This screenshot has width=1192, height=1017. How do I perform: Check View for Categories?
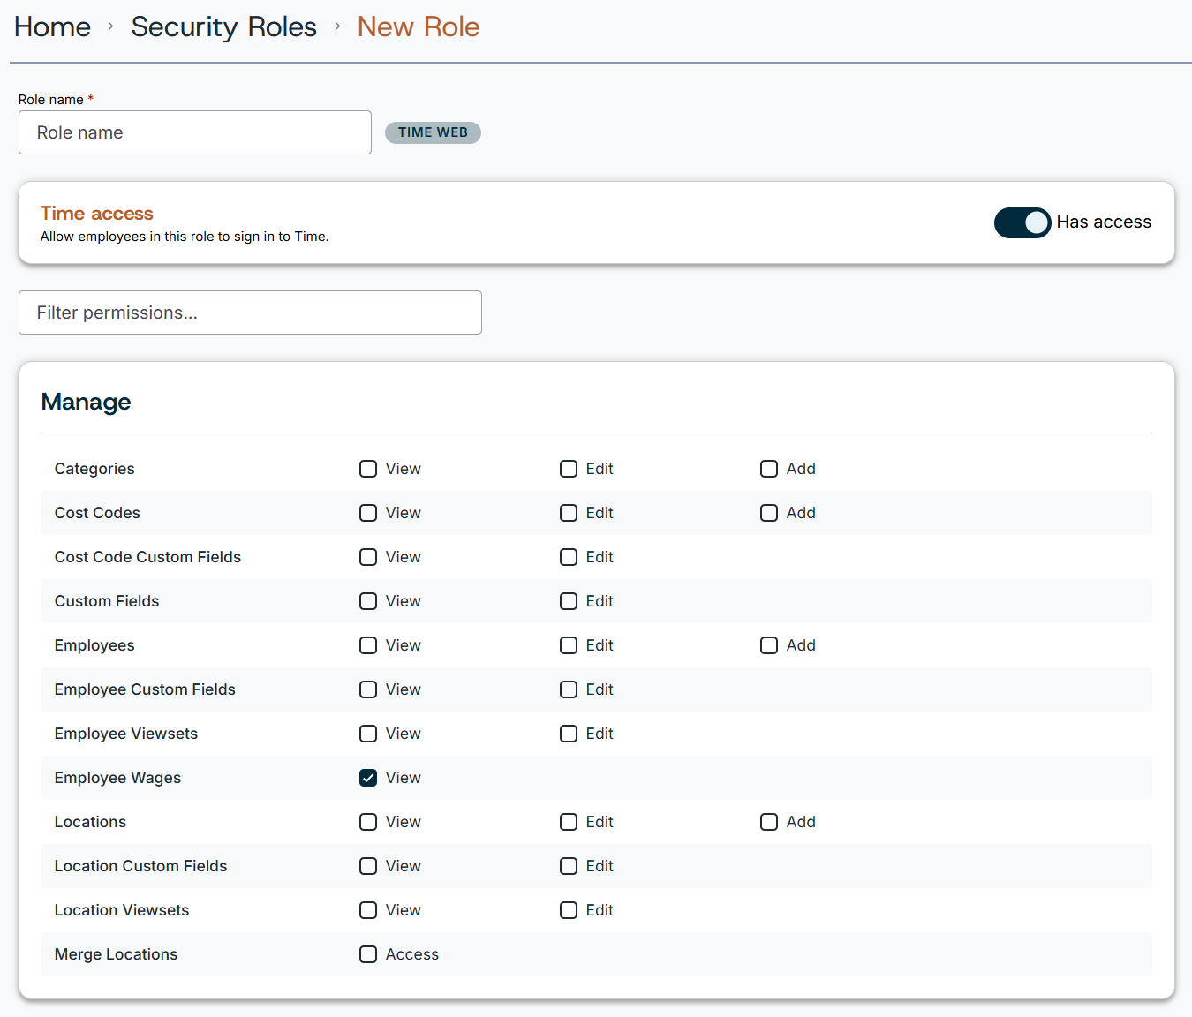tap(368, 469)
